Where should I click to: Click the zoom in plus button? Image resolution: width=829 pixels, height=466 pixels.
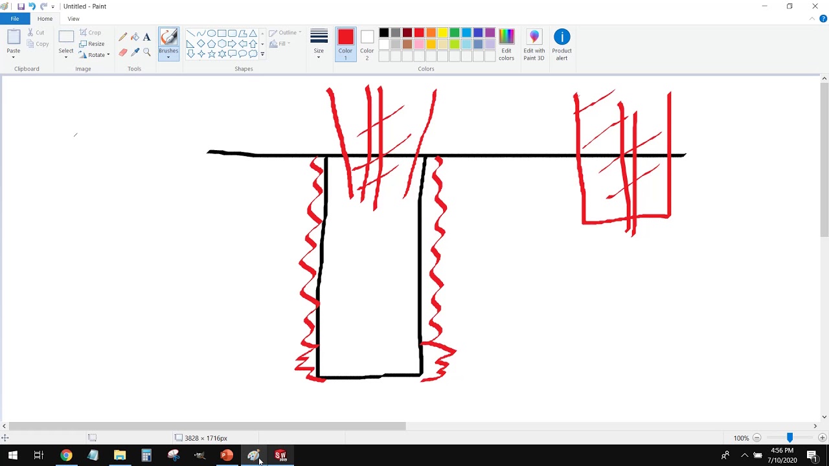822,438
